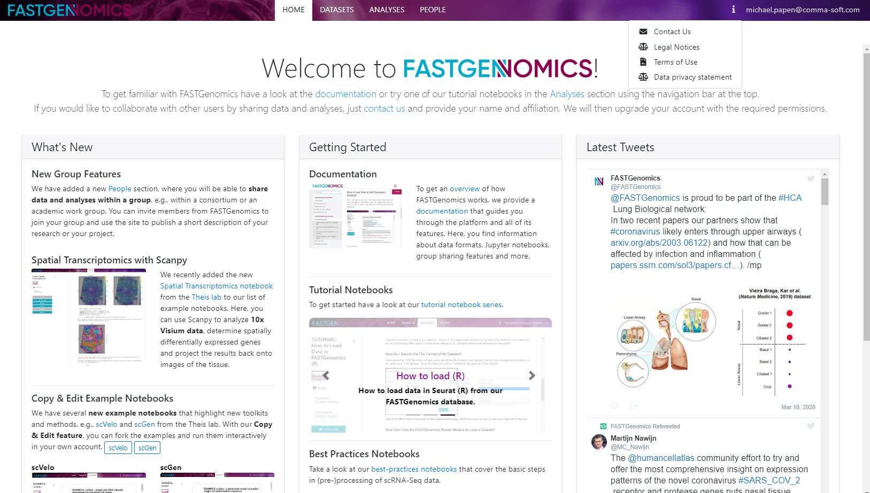This screenshot has height=493, width=870.
Task: Click the Data privacy statement scales icon
Action: point(643,77)
